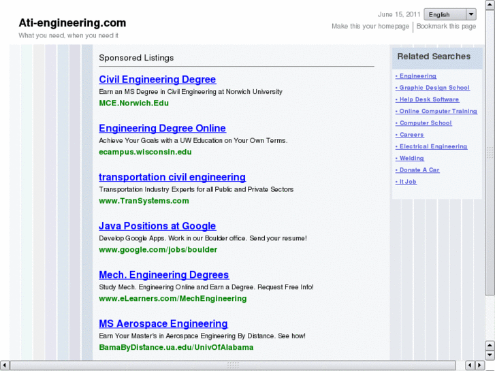This screenshot has width=495, height=371.
Task: Visit www.TranSystems.com URL
Action: click(144, 201)
